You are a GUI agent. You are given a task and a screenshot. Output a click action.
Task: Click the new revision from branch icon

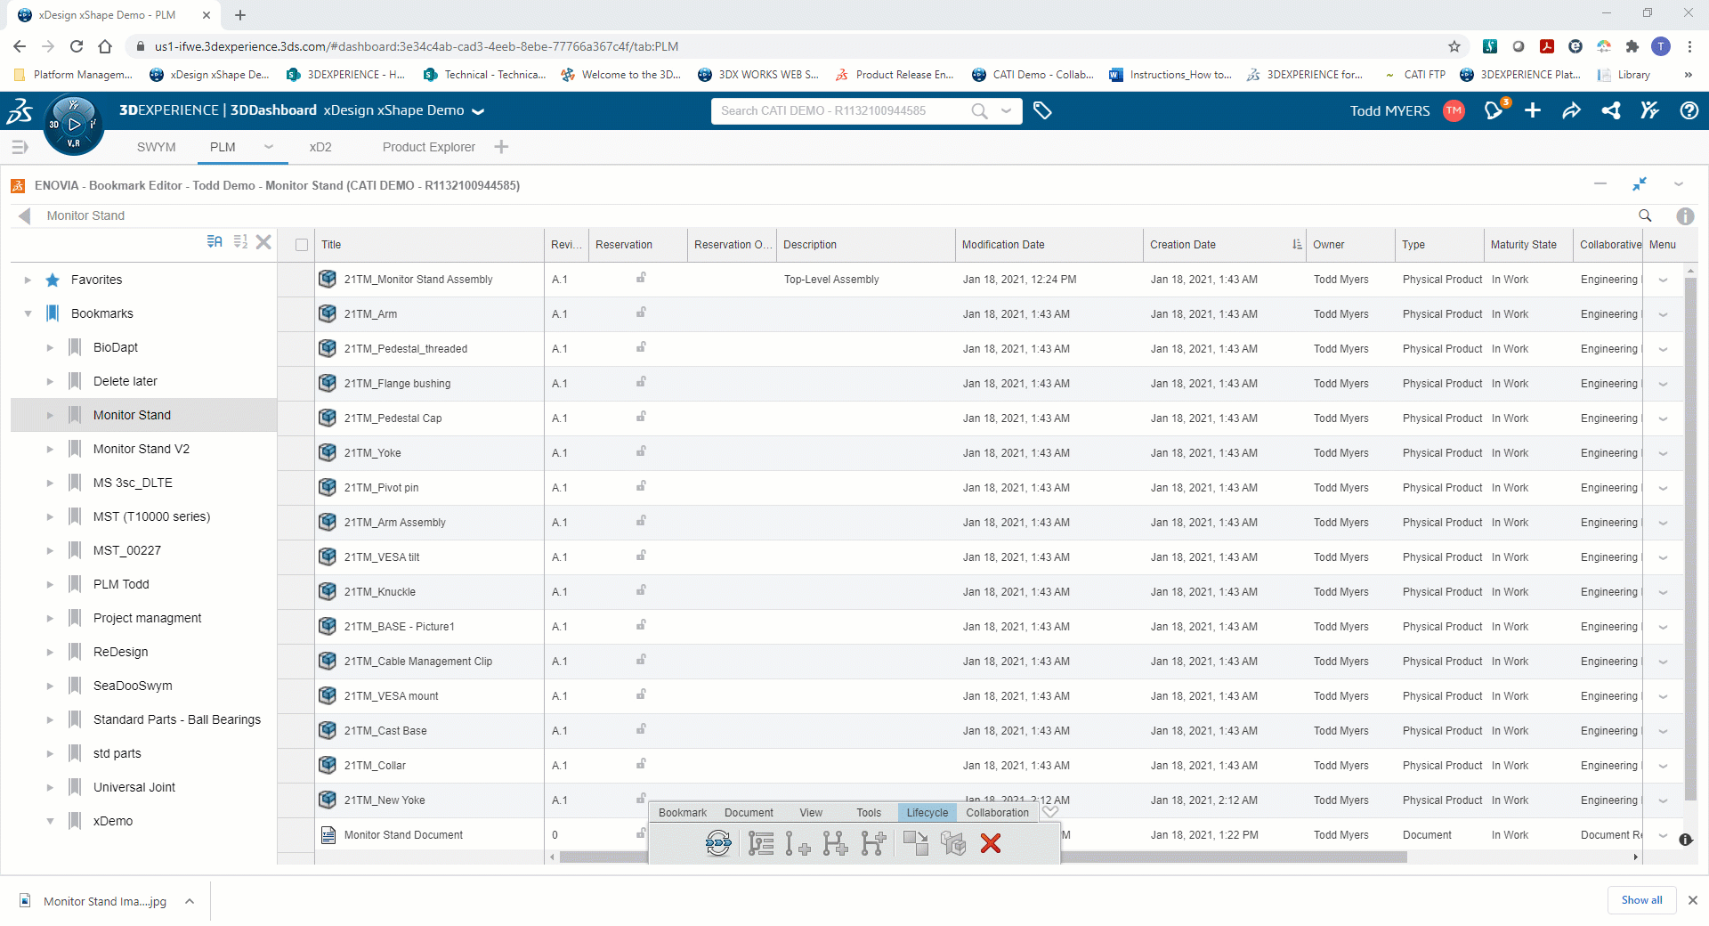[x=874, y=842]
